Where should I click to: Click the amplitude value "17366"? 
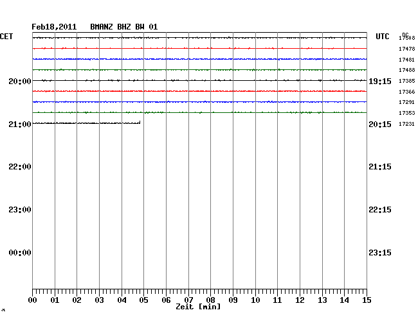pyautogui.click(x=407, y=92)
